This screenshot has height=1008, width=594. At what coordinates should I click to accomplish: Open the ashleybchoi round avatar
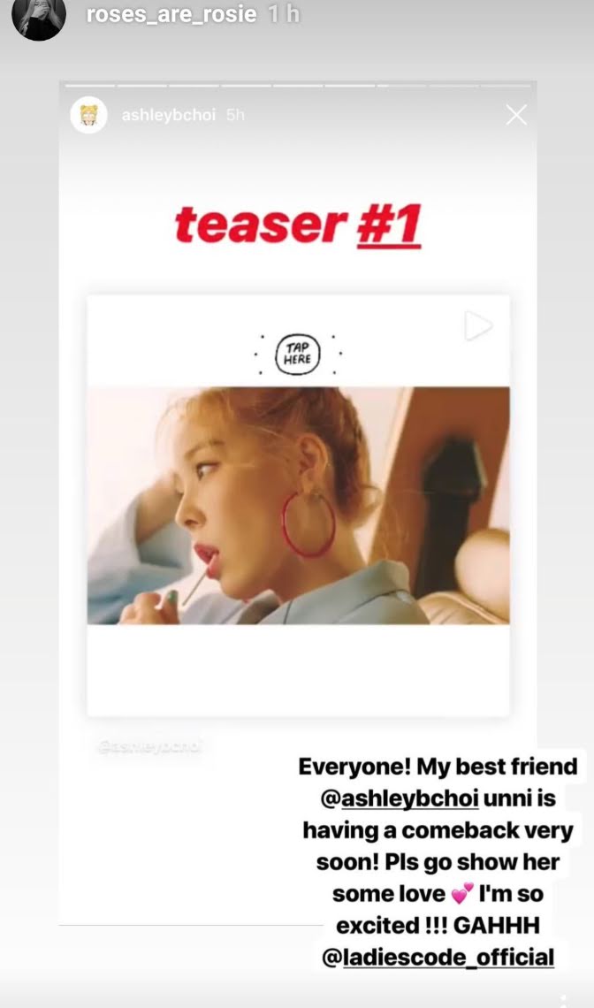tap(88, 115)
